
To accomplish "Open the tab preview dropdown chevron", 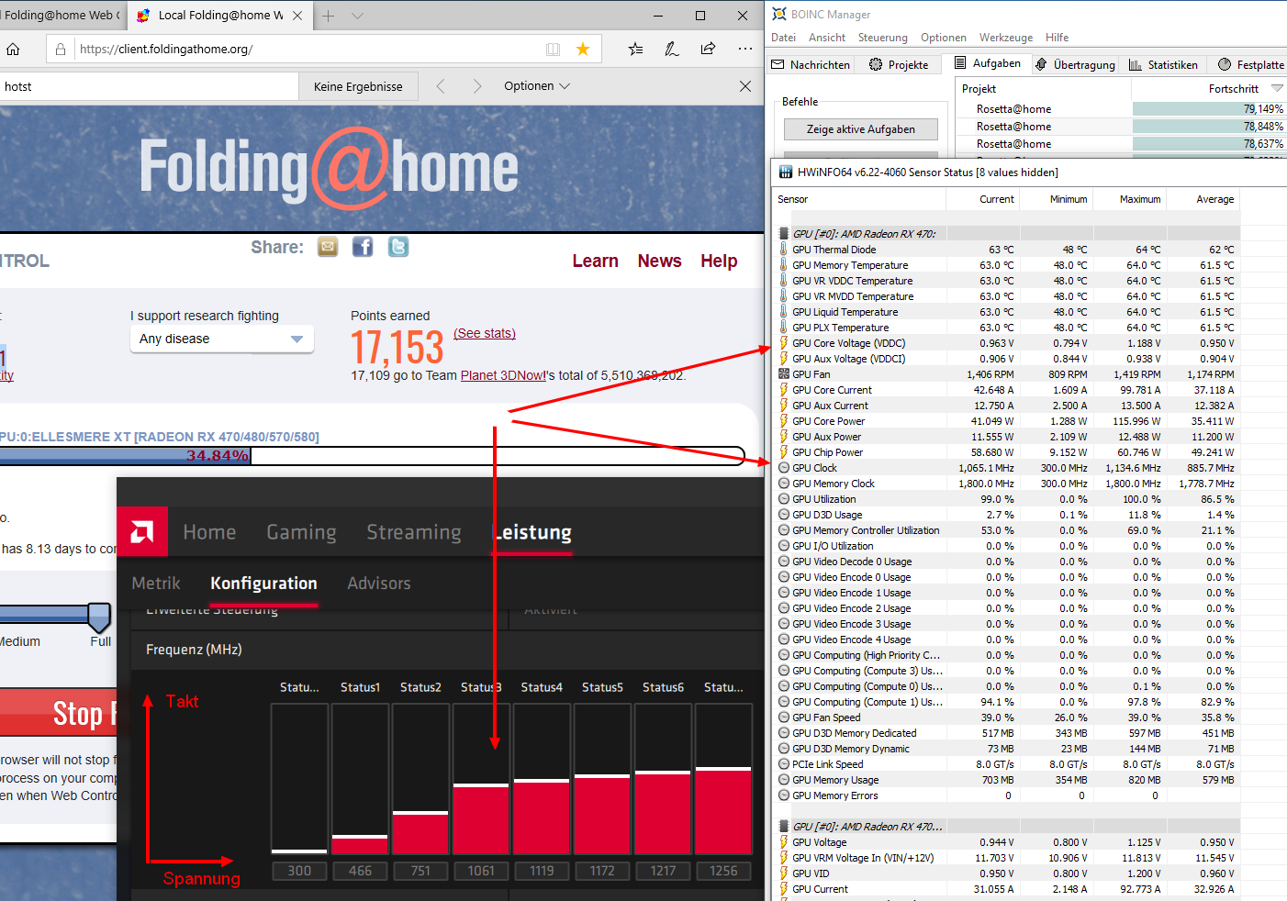I will [x=357, y=16].
